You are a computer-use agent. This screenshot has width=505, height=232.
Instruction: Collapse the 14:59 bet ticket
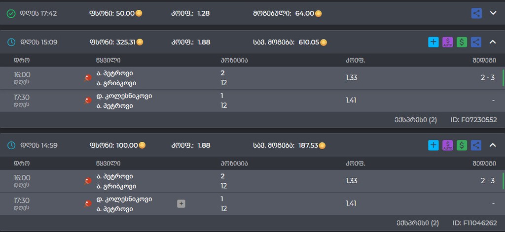click(493, 145)
